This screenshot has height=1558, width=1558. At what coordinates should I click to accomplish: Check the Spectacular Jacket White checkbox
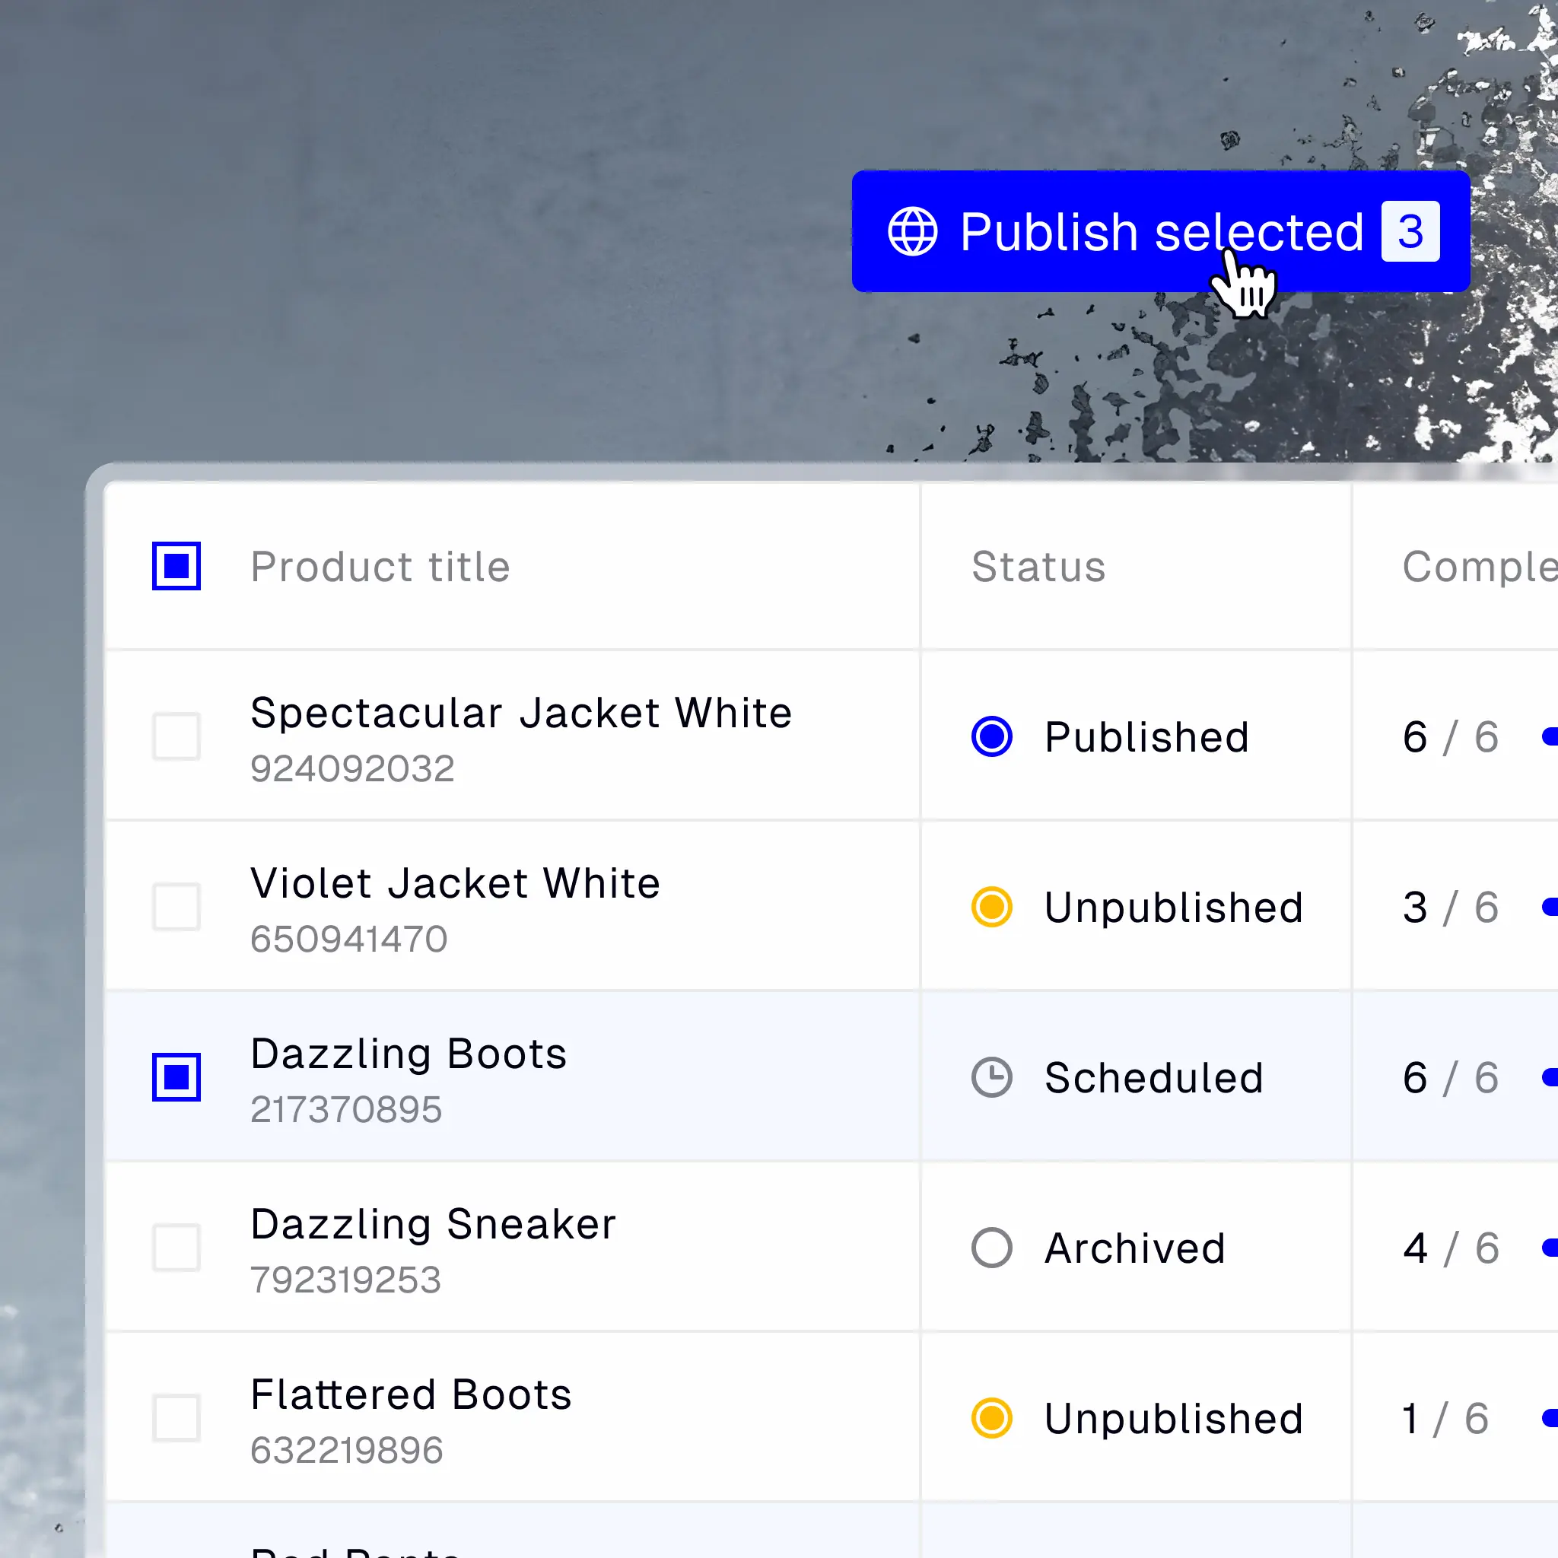(x=176, y=736)
